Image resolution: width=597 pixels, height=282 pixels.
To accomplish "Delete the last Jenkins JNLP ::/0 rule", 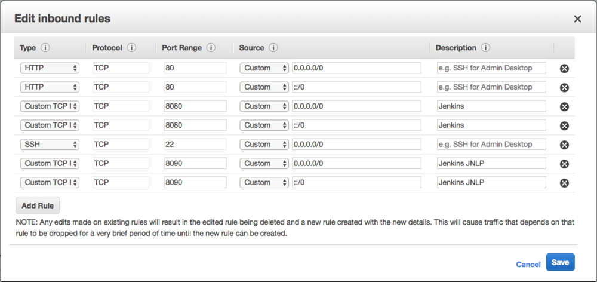I will pos(564,183).
